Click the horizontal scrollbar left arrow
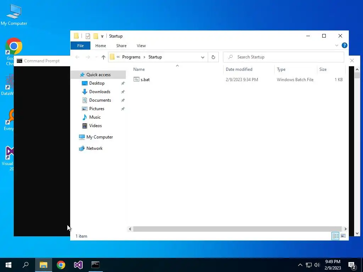 coord(130,229)
